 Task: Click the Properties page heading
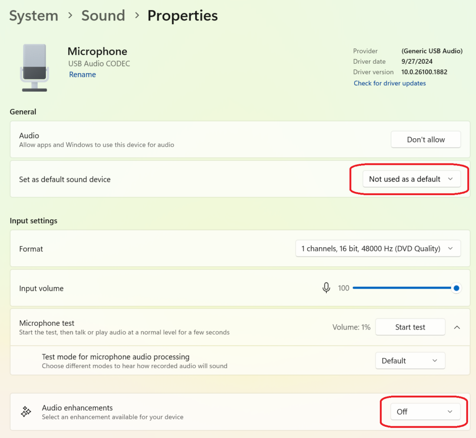pyautogui.click(x=182, y=15)
